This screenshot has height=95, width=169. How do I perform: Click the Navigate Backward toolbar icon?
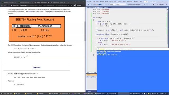(x=88, y=4)
